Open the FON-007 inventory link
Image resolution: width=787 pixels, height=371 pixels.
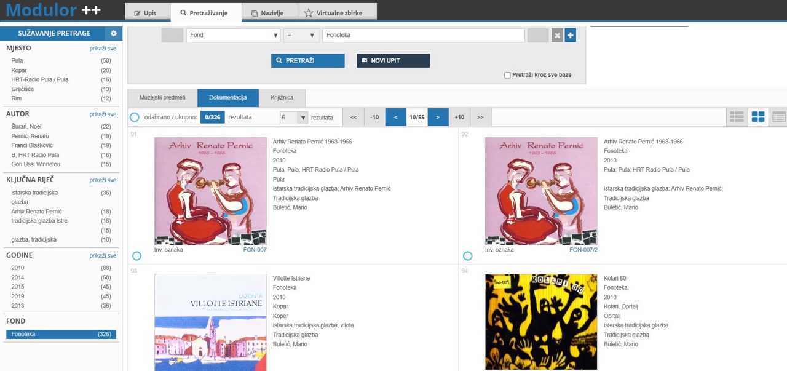click(x=255, y=250)
